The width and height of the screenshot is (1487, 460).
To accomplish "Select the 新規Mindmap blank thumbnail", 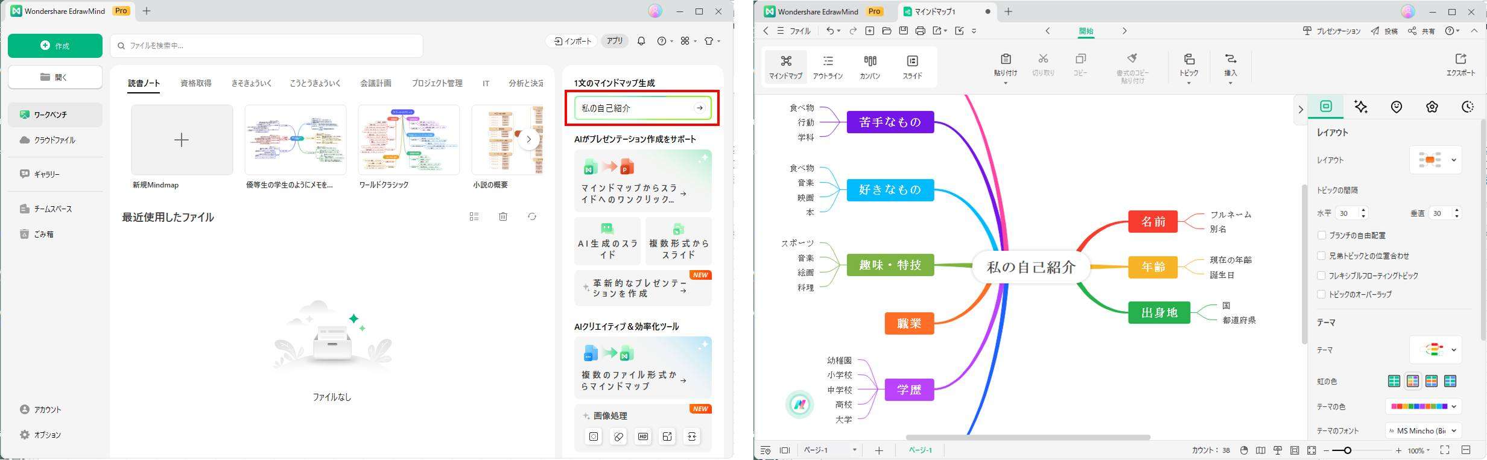I will click(182, 140).
